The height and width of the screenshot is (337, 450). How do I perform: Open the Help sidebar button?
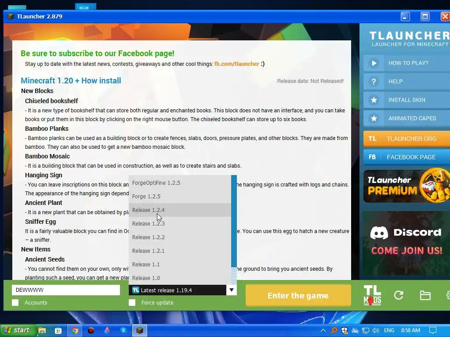coord(406,82)
